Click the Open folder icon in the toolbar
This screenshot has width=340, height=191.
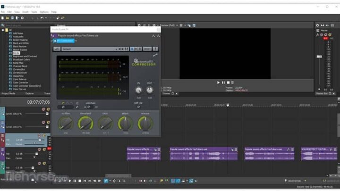point(8,18)
